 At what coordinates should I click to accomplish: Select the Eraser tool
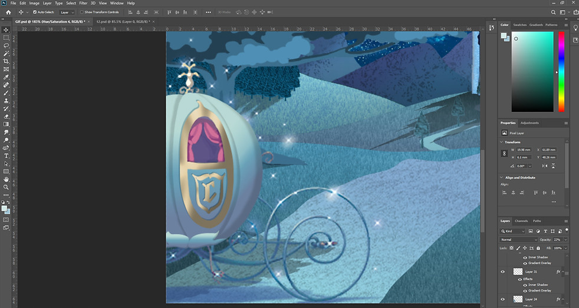tap(6, 116)
